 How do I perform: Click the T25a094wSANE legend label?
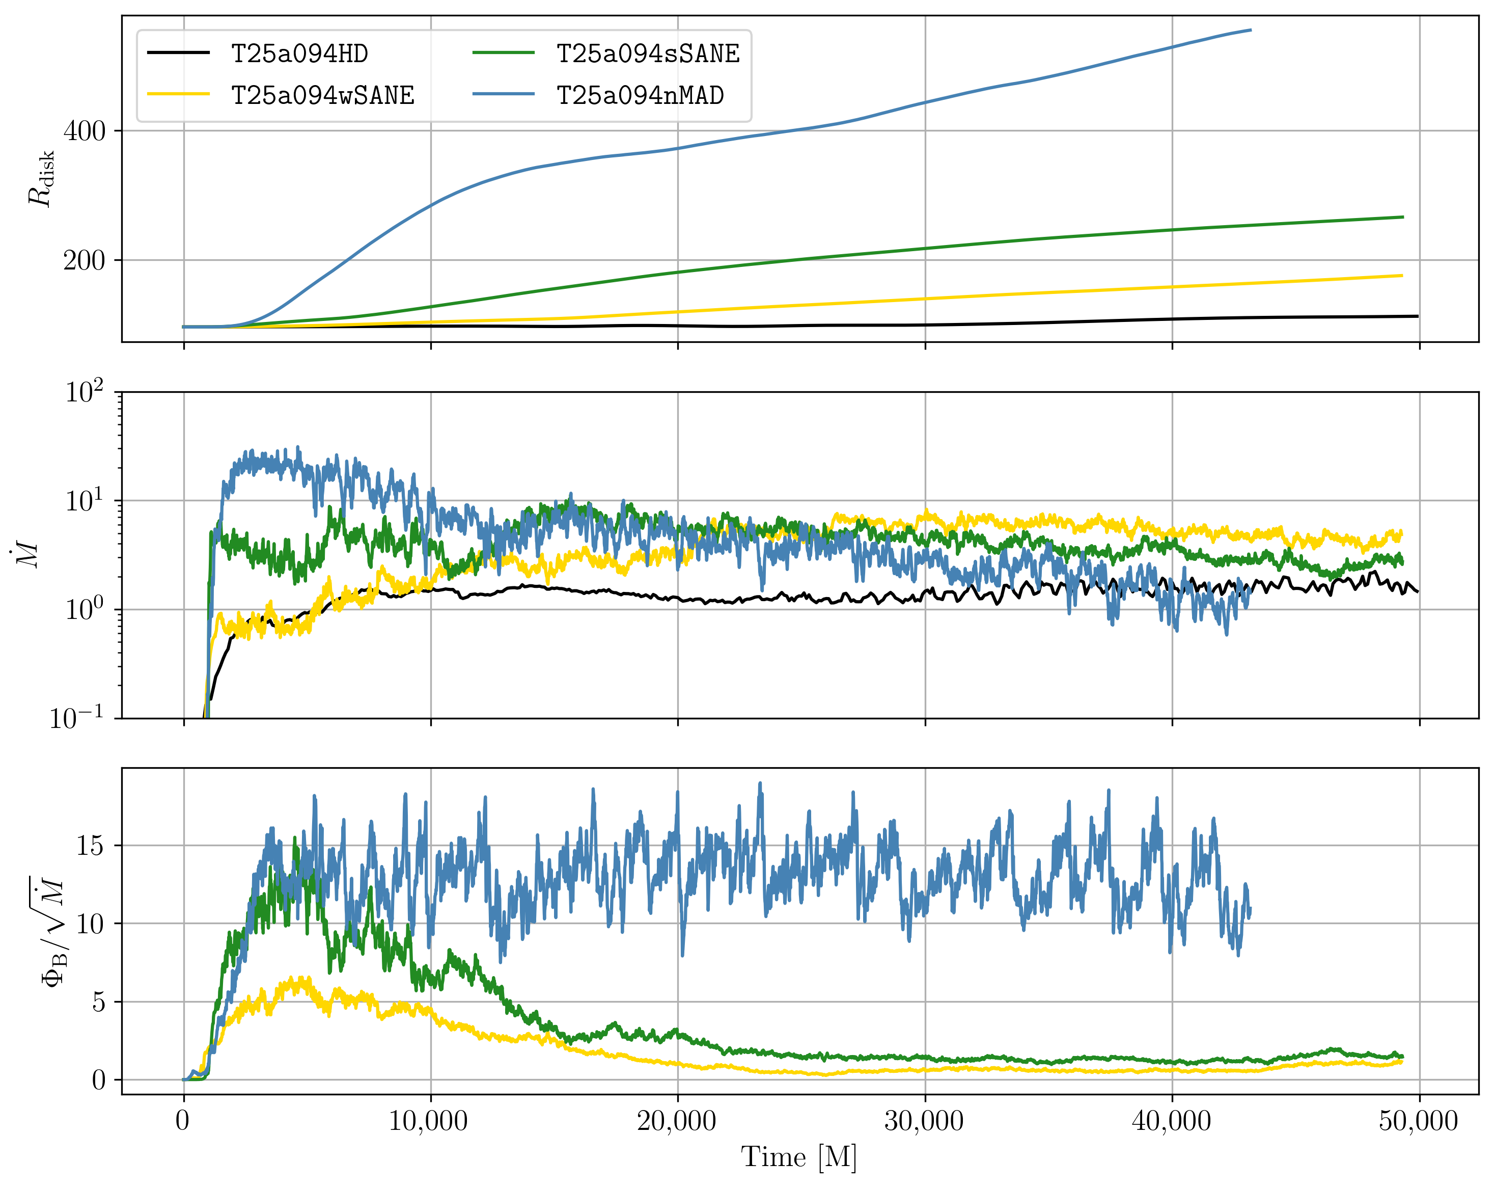coord(323,96)
